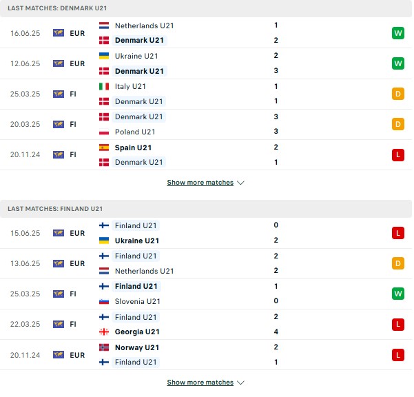Click the Georgia flag icon next to Georgia U21

point(104,332)
